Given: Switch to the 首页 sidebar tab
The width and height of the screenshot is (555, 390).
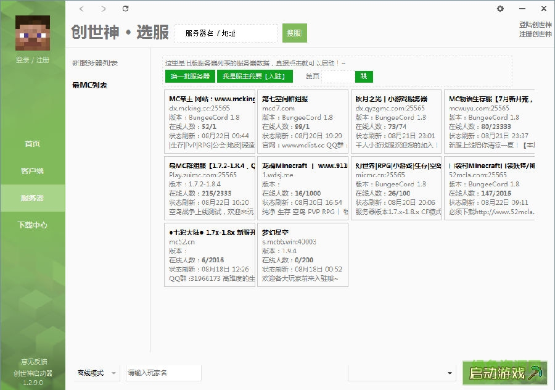Looking at the screenshot, I should [32, 144].
